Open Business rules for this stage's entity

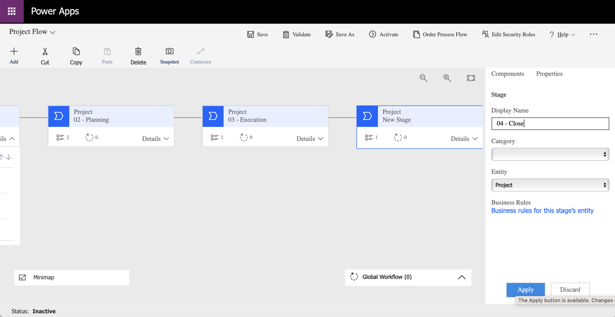tap(542, 211)
